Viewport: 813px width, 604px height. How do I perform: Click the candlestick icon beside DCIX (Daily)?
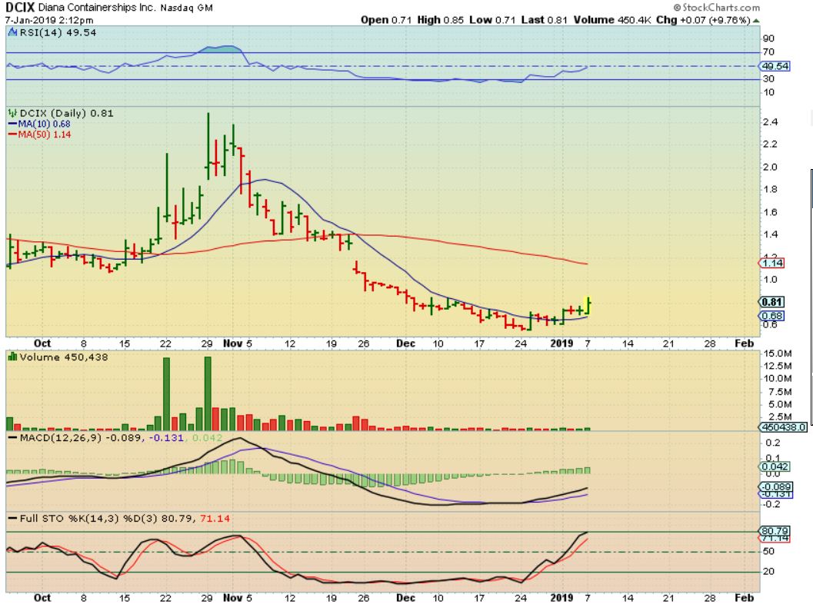click(12, 113)
